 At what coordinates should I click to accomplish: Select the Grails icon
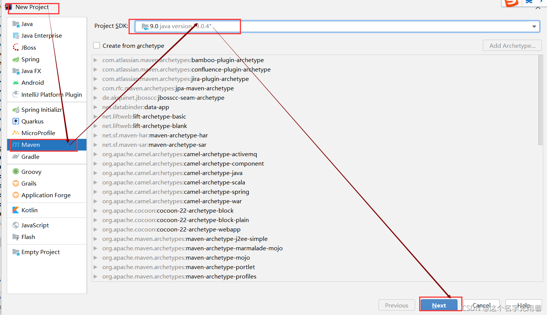[16, 184]
